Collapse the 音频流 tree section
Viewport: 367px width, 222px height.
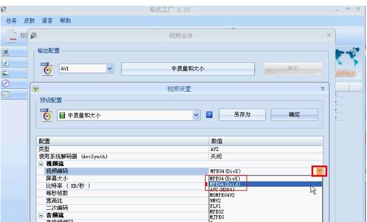[x=41, y=215]
